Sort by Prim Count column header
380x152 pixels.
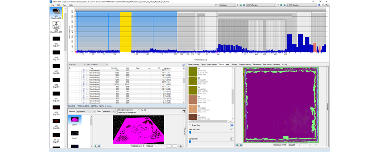[x=114, y=68]
